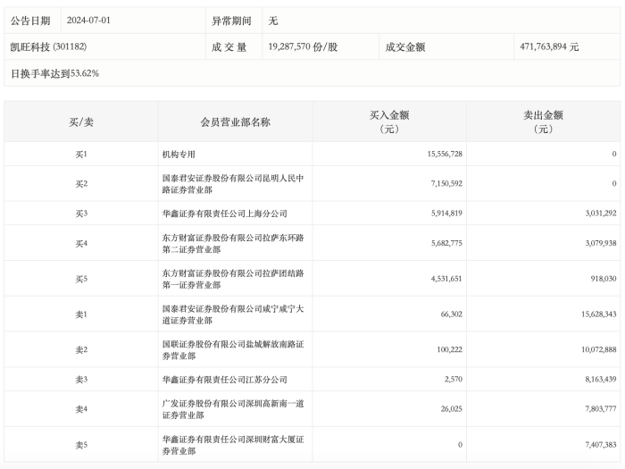625x469 pixels.
Task: Click the 异常期间 label
Action: [231, 21]
